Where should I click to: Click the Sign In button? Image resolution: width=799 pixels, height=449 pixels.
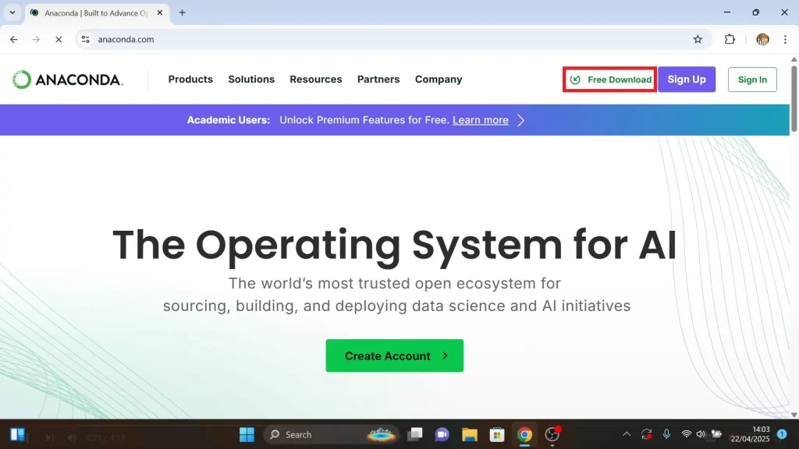click(x=752, y=80)
